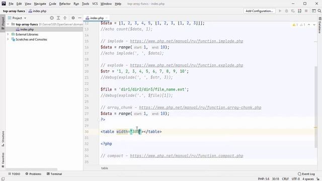Click the Run icon in toolbar
Screen dimensions: 322x181
click(280, 11)
